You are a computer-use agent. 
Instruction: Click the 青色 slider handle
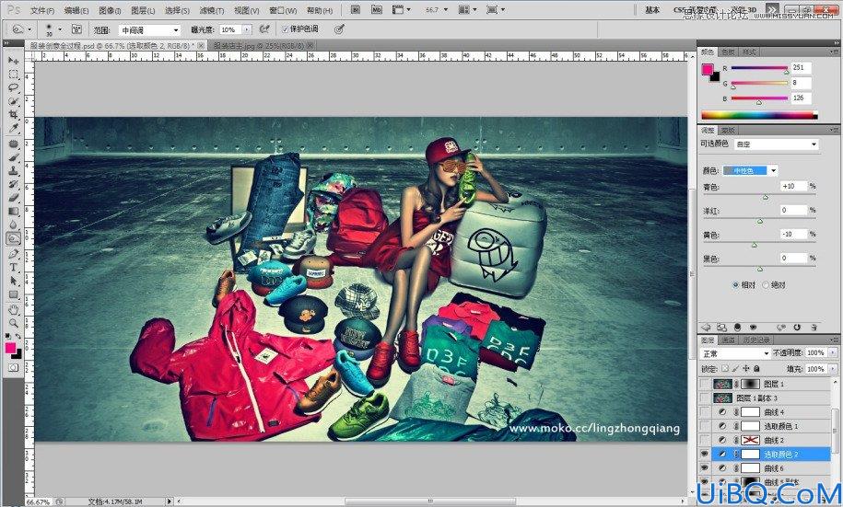[x=765, y=197]
